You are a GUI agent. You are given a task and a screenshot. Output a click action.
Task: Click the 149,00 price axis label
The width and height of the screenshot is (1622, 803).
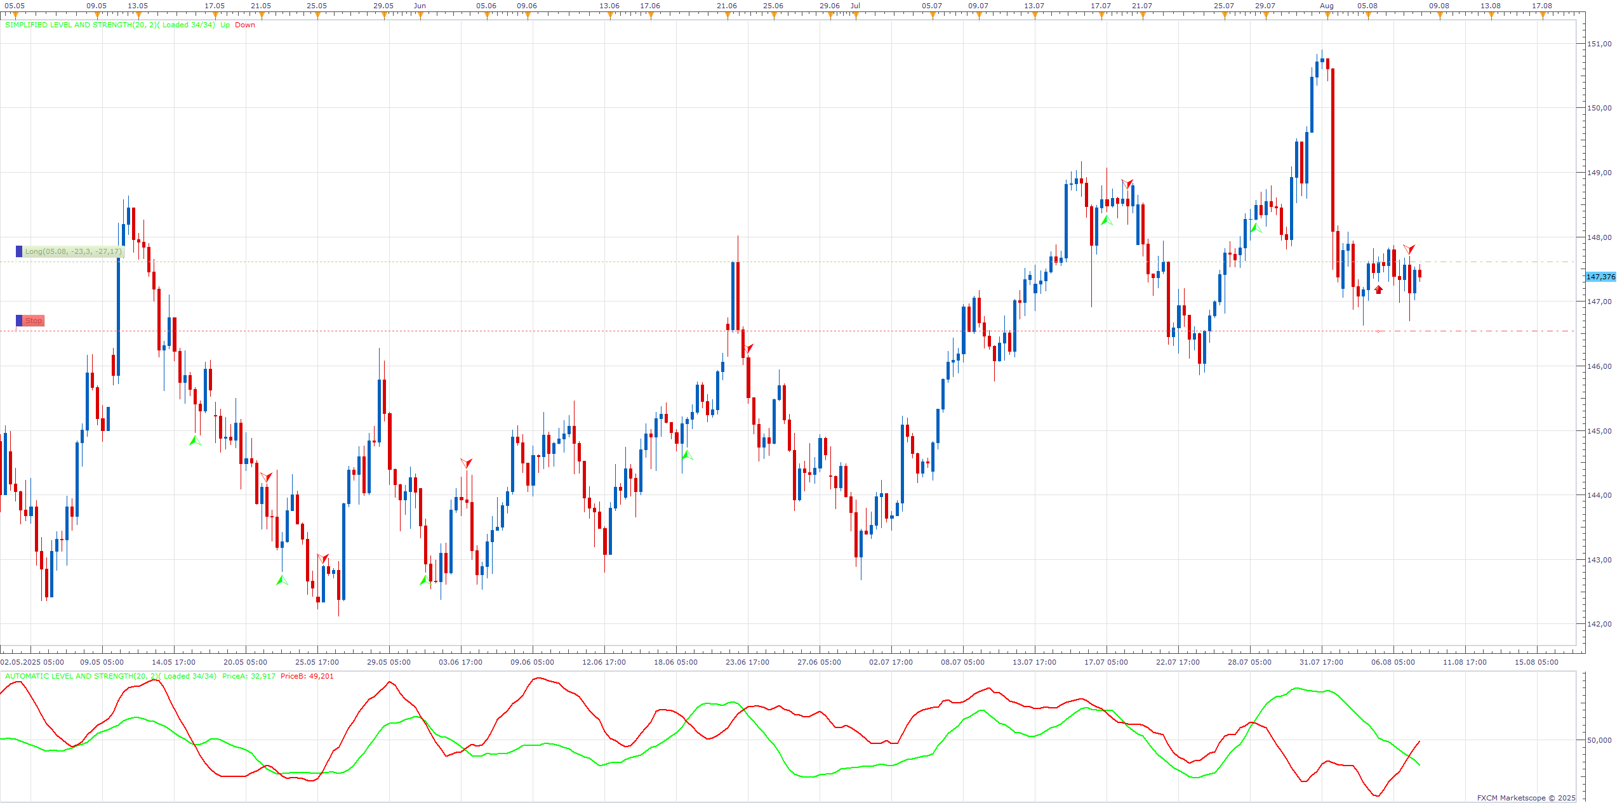1599,173
